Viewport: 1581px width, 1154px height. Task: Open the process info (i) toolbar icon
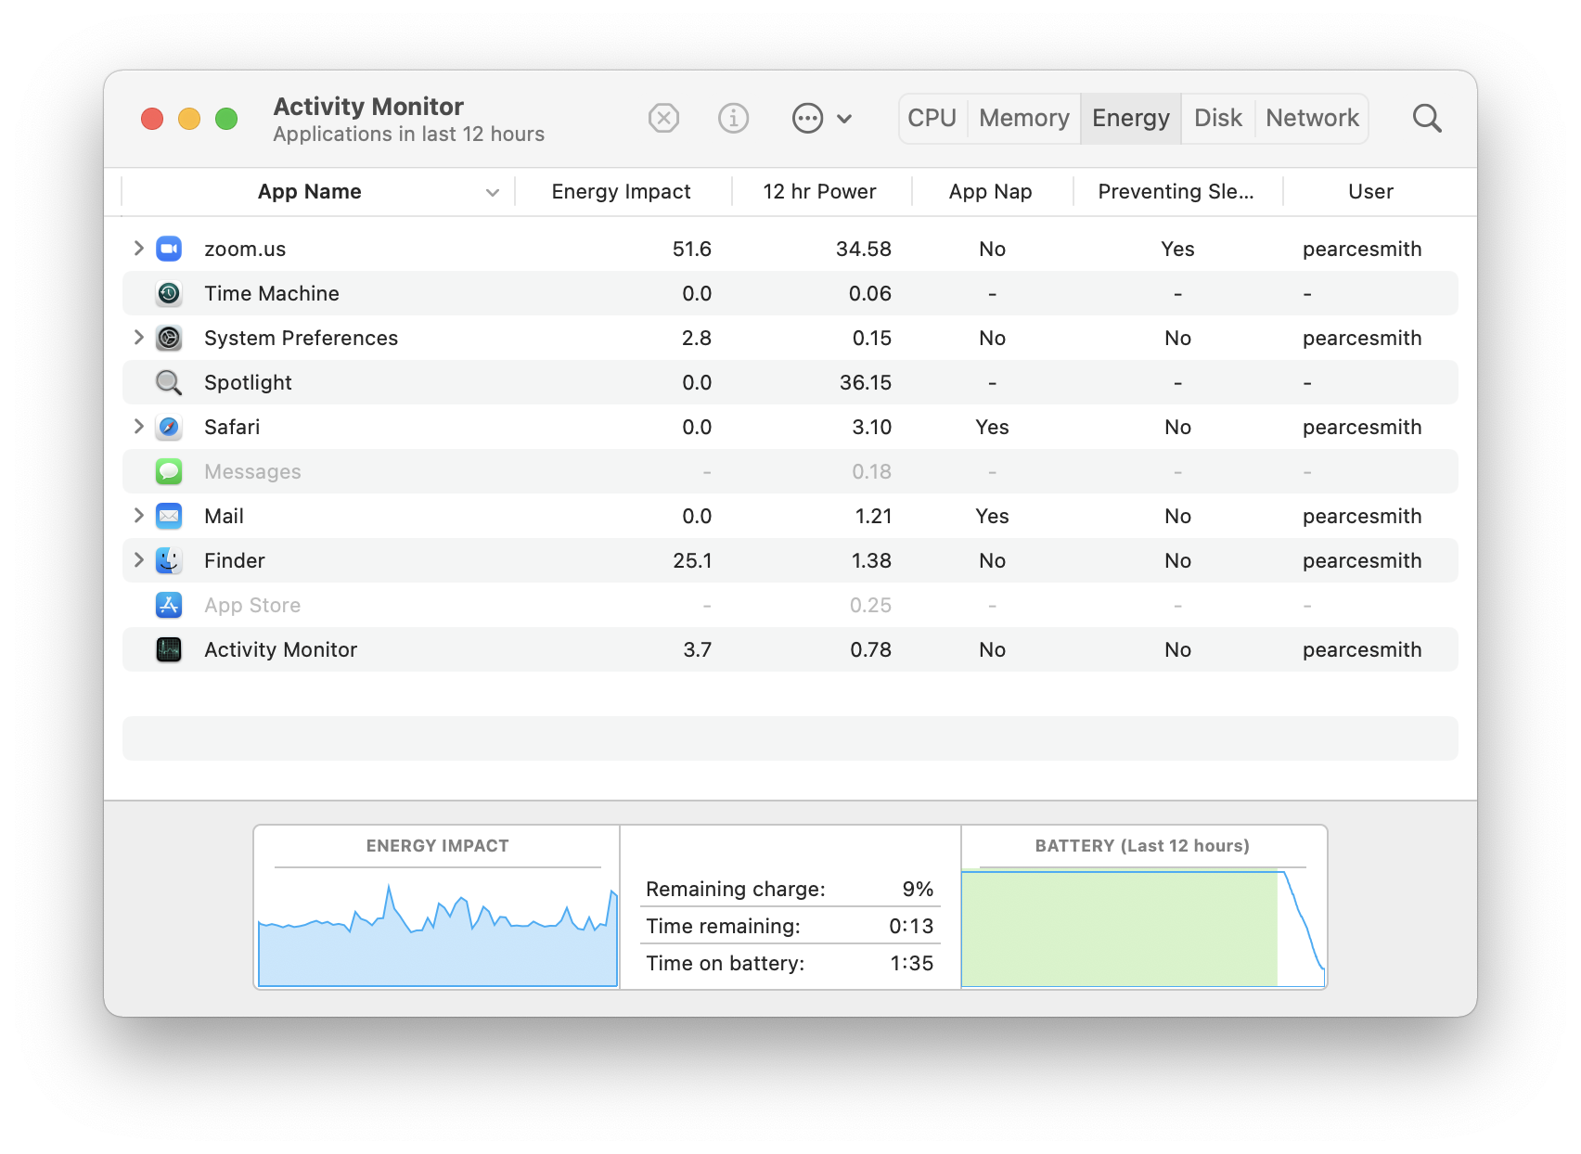733,118
